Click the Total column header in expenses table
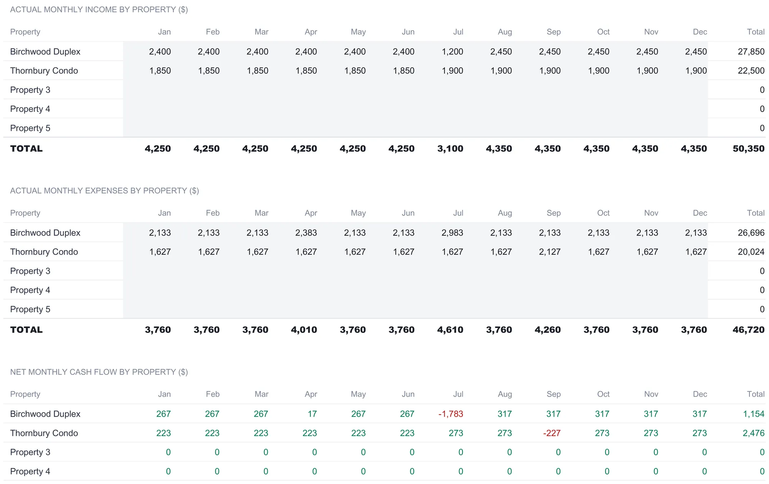 pyautogui.click(x=756, y=213)
